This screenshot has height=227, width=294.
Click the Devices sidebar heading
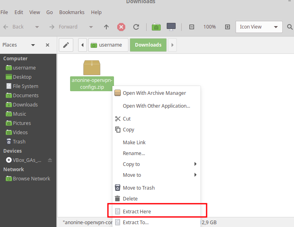tap(12, 151)
